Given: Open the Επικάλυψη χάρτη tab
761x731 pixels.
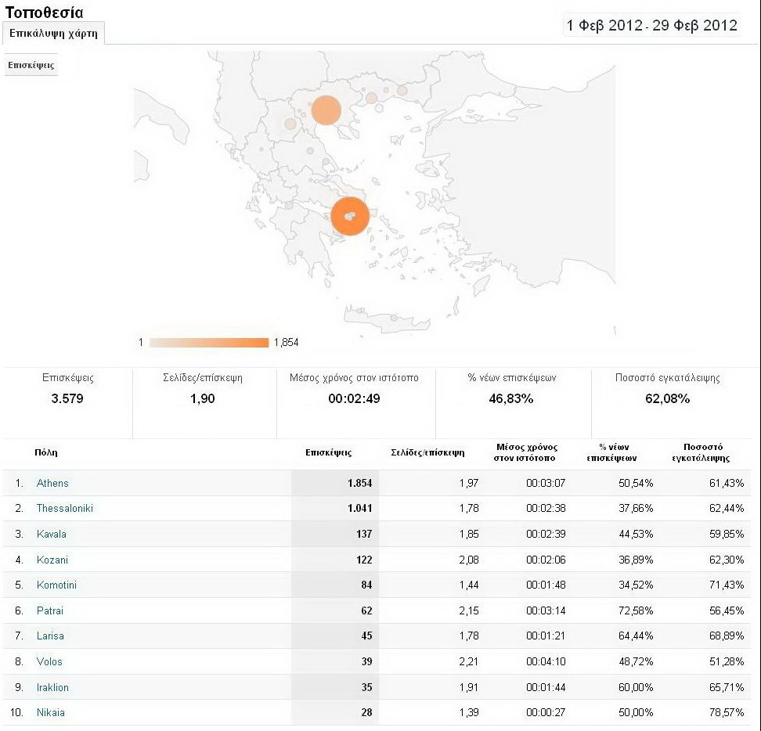Looking at the screenshot, I should [x=53, y=33].
